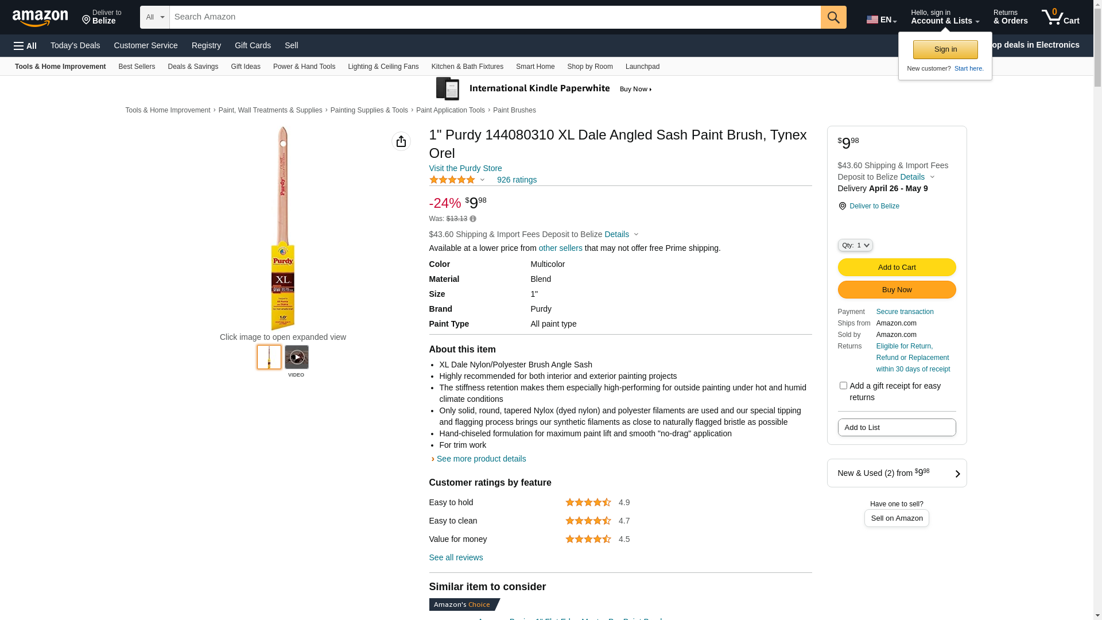1102x620 pixels.
Task: Click the Add to Cart button
Action: [x=897, y=267]
